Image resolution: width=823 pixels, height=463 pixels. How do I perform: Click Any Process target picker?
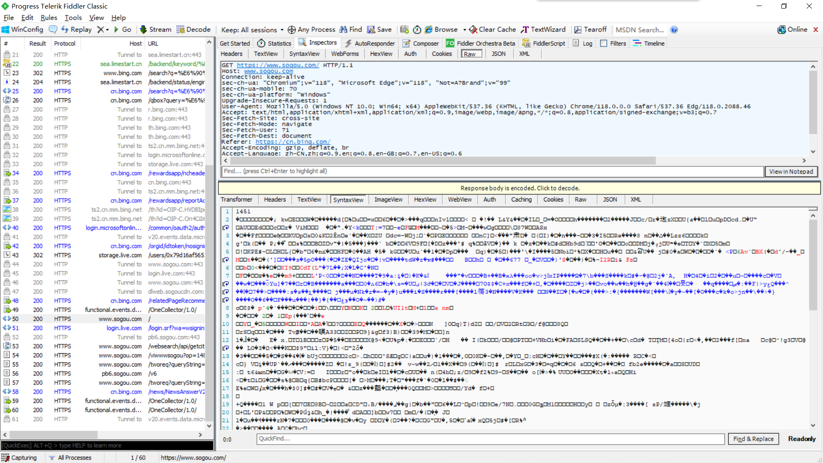pyautogui.click(x=311, y=30)
